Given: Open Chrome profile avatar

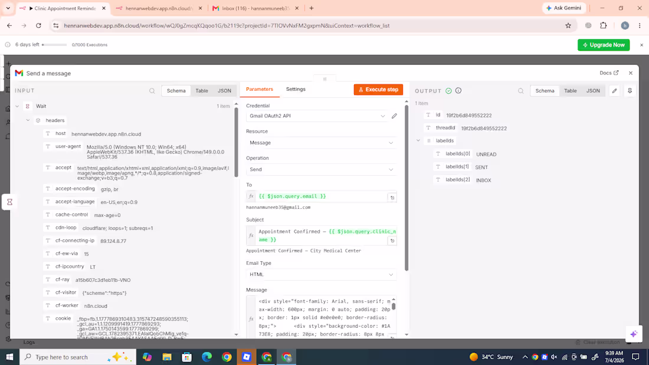Looking at the screenshot, I should coord(625,26).
